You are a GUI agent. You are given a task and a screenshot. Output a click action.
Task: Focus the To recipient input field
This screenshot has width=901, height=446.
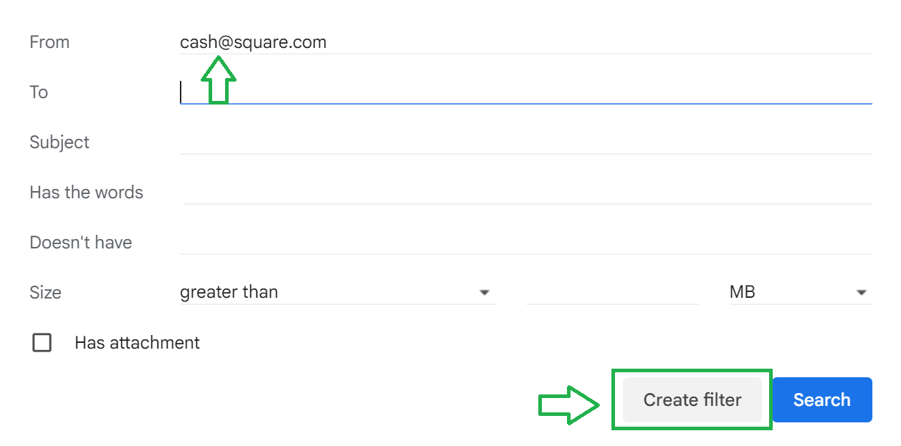click(x=525, y=92)
